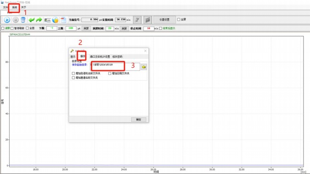310x174 pixels.
Task: Click the image label icon in toolbar
Action: (x=48, y=20)
